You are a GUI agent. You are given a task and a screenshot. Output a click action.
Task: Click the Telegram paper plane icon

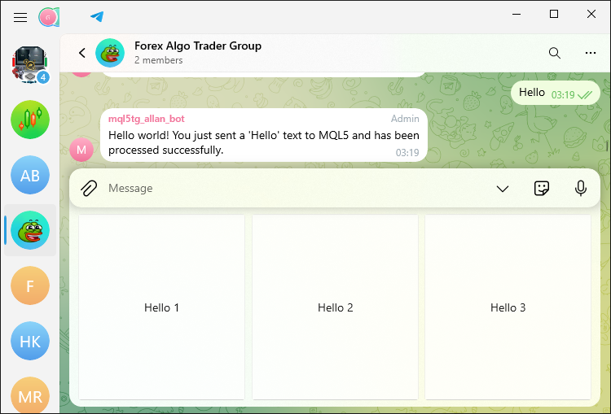pyautogui.click(x=97, y=17)
